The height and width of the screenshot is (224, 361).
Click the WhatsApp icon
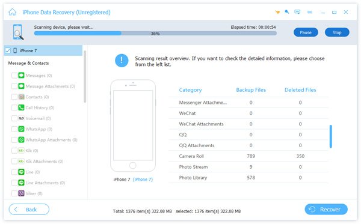(x=22, y=129)
